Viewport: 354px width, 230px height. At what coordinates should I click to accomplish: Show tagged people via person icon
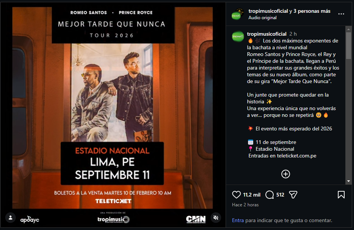pyautogui.click(x=11, y=218)
